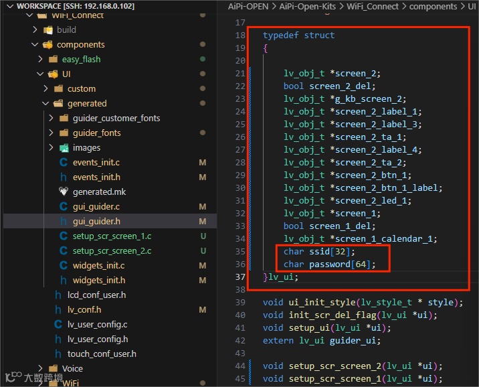This screenshot has width=479, height=387.
Task: Click the generated.mk makefile icon
Action: coord(64,191)
